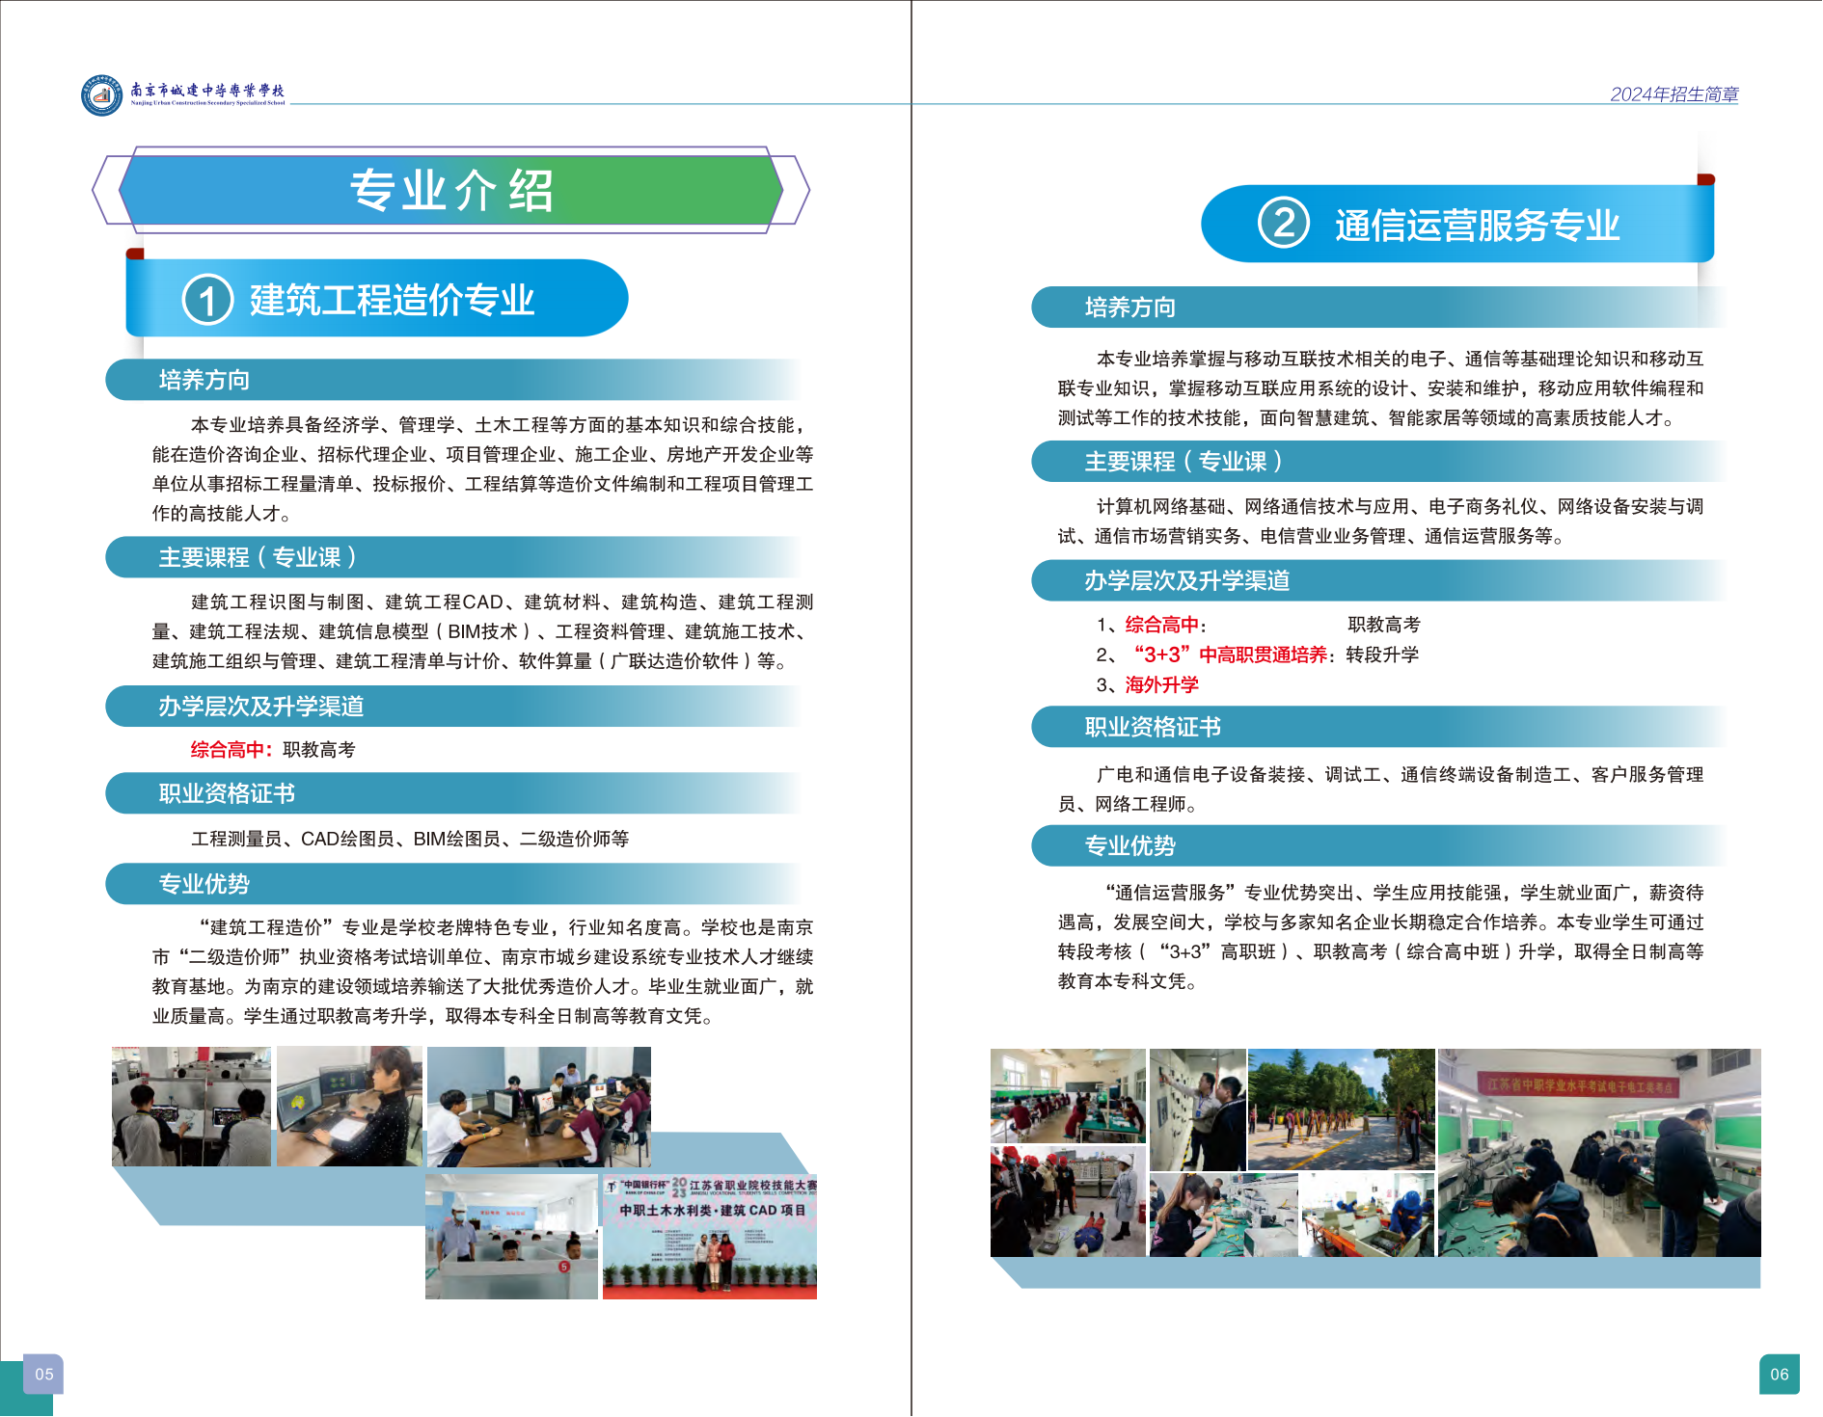Click page number 05

point(44,1374)
